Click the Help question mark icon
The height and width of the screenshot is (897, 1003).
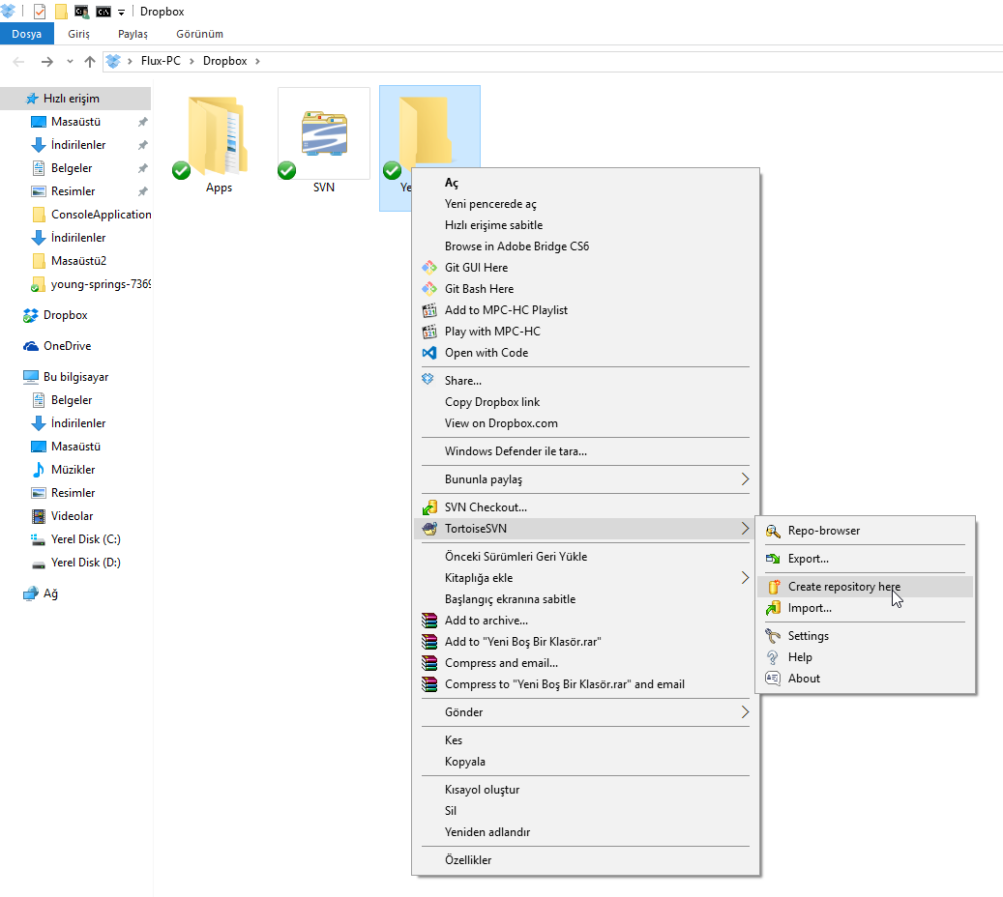point(773,657)
